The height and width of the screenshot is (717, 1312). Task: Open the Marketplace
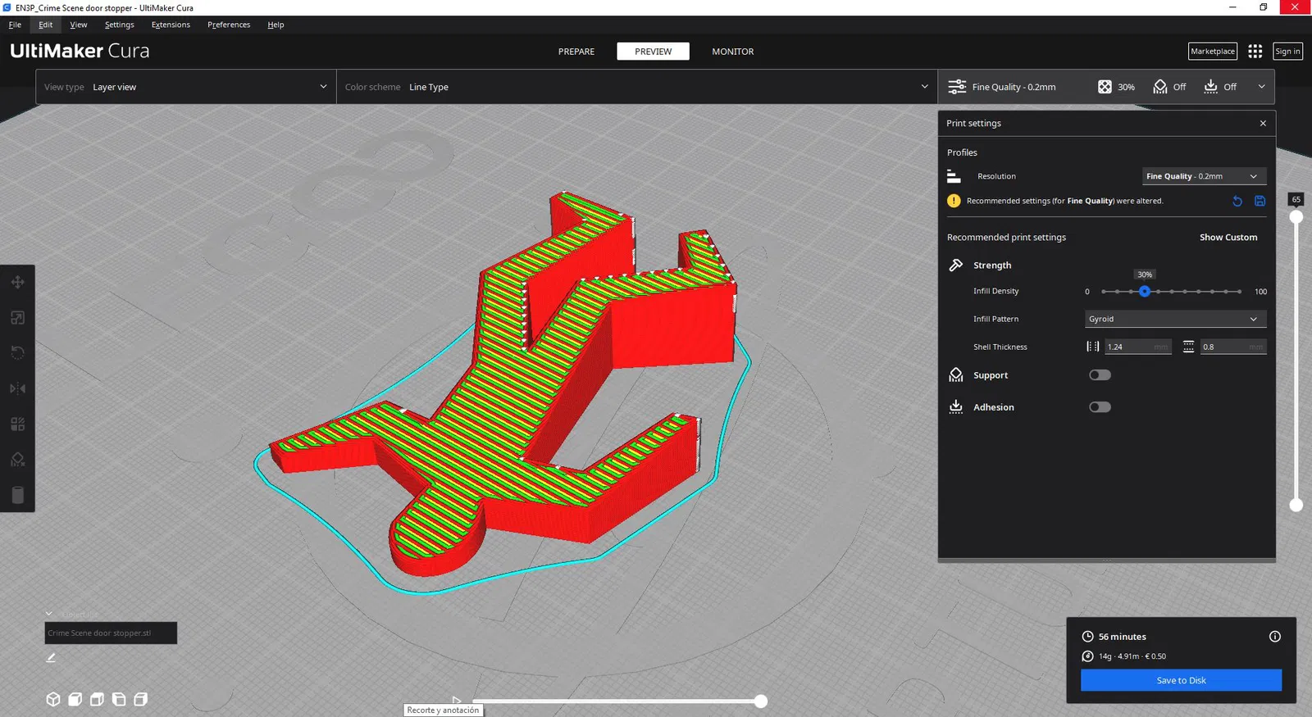click(x=1213, y=52)
